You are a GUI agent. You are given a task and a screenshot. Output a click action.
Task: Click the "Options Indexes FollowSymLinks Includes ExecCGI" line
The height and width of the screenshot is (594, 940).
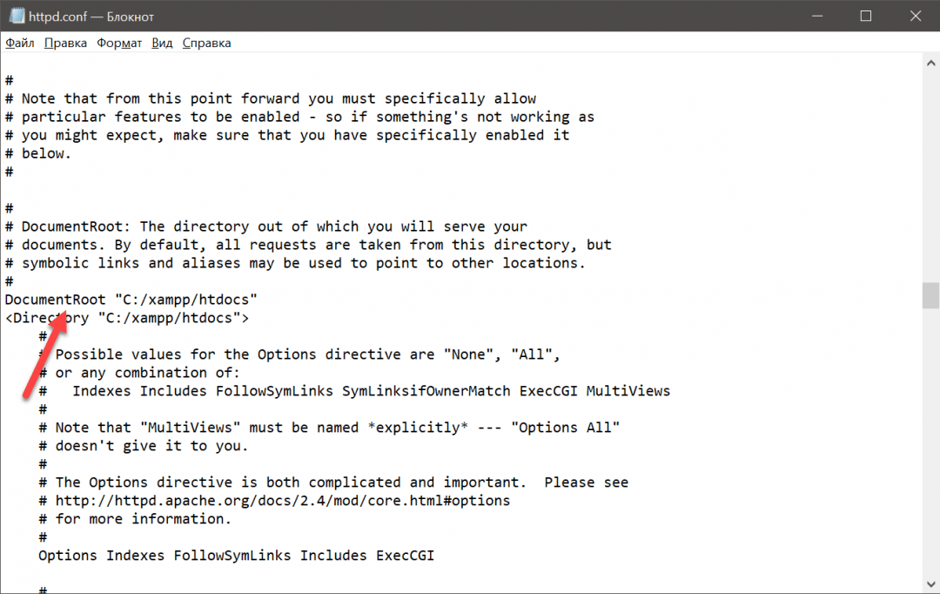pyautogui.click(x=236, y=555)
